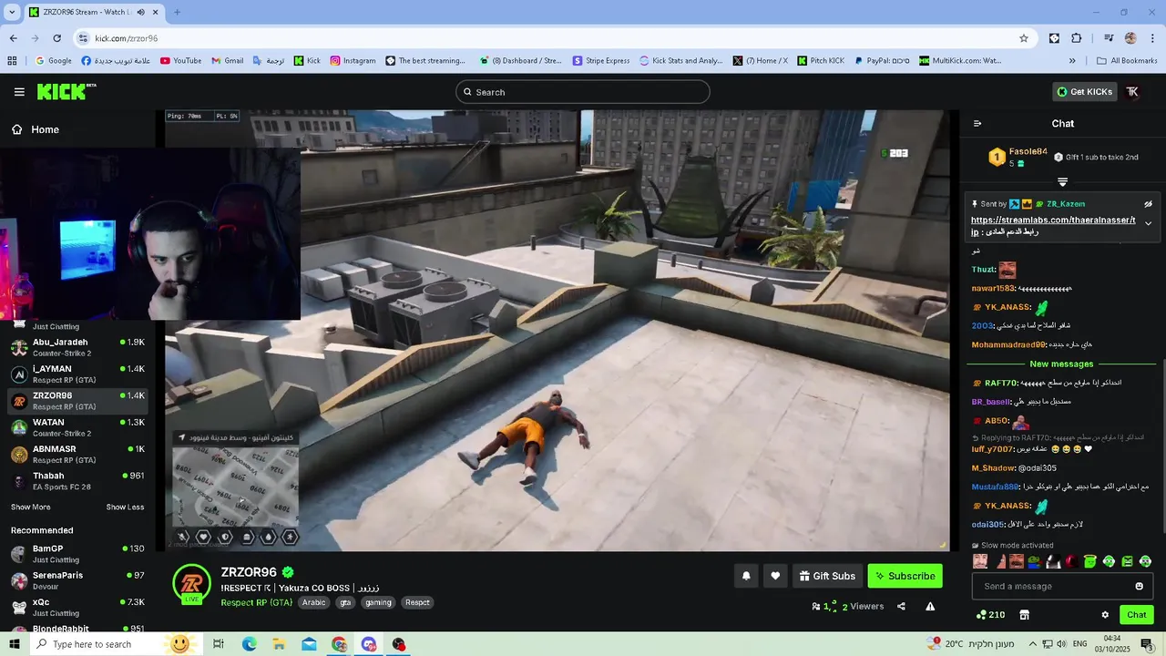Open the hamburger sidebar menu

click(x=19, y=92)
